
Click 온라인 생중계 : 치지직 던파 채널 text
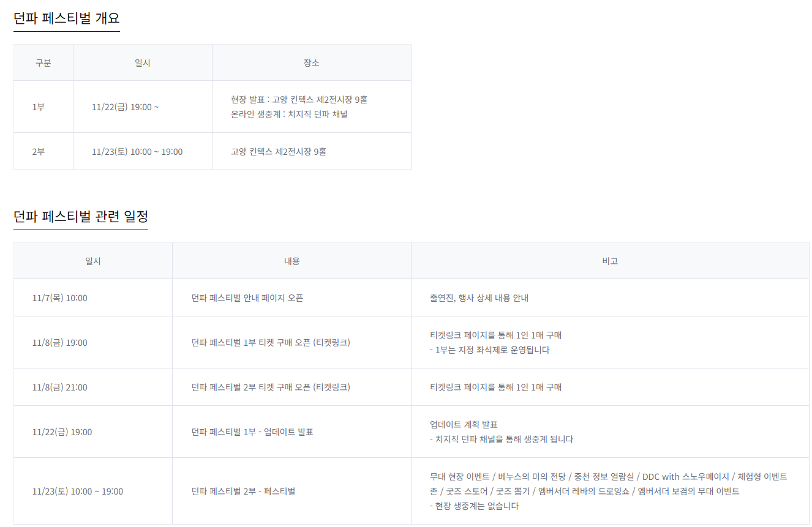(289, 114)
